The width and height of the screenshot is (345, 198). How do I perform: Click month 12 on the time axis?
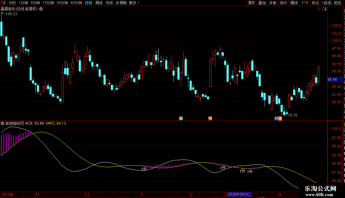pos(87,194)
